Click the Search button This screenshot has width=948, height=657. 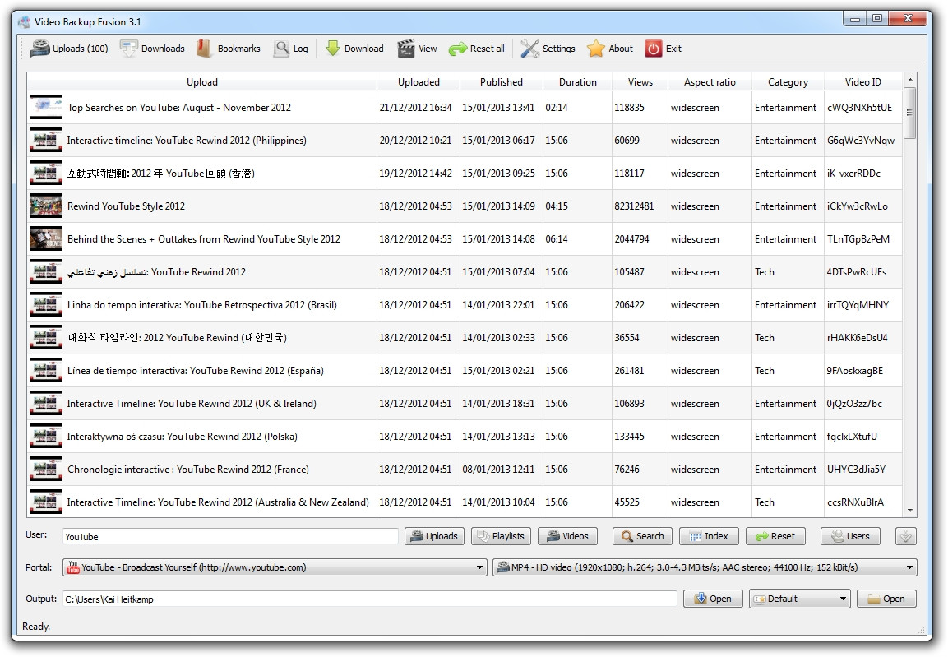pyautogui.click(x=642, y=536)
